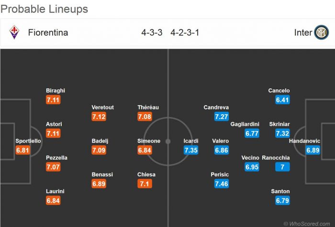Select Icardi's 7.35 rating badge
335x227 pixels.
tap(191, 150)
